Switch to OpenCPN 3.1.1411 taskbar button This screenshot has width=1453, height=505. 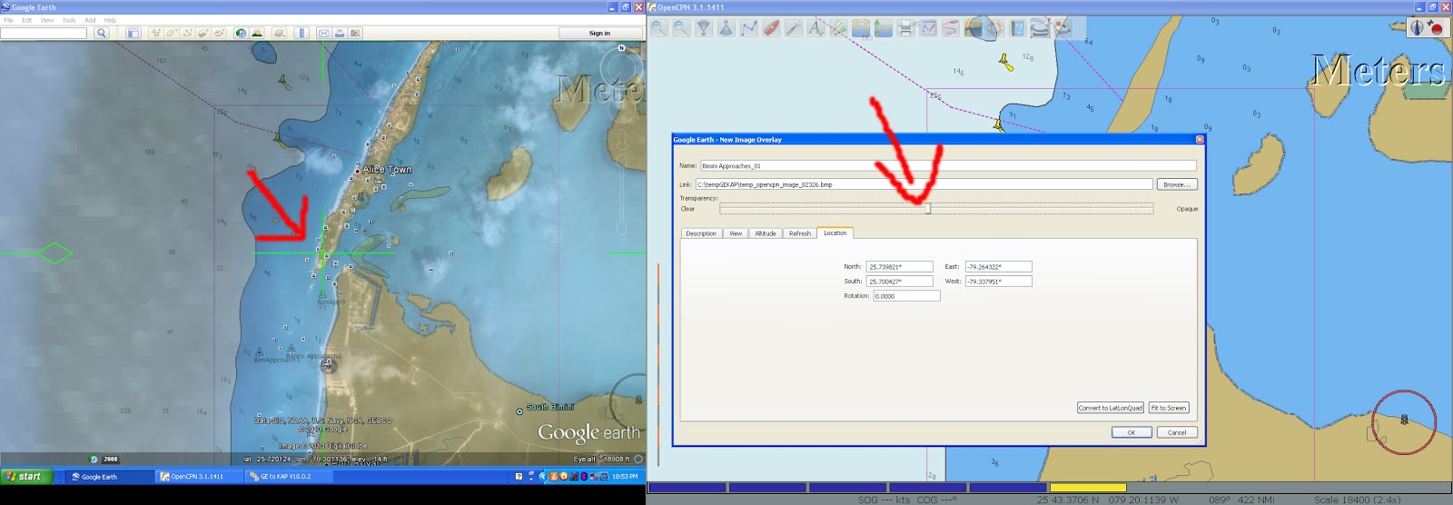(x=199, y=476)
